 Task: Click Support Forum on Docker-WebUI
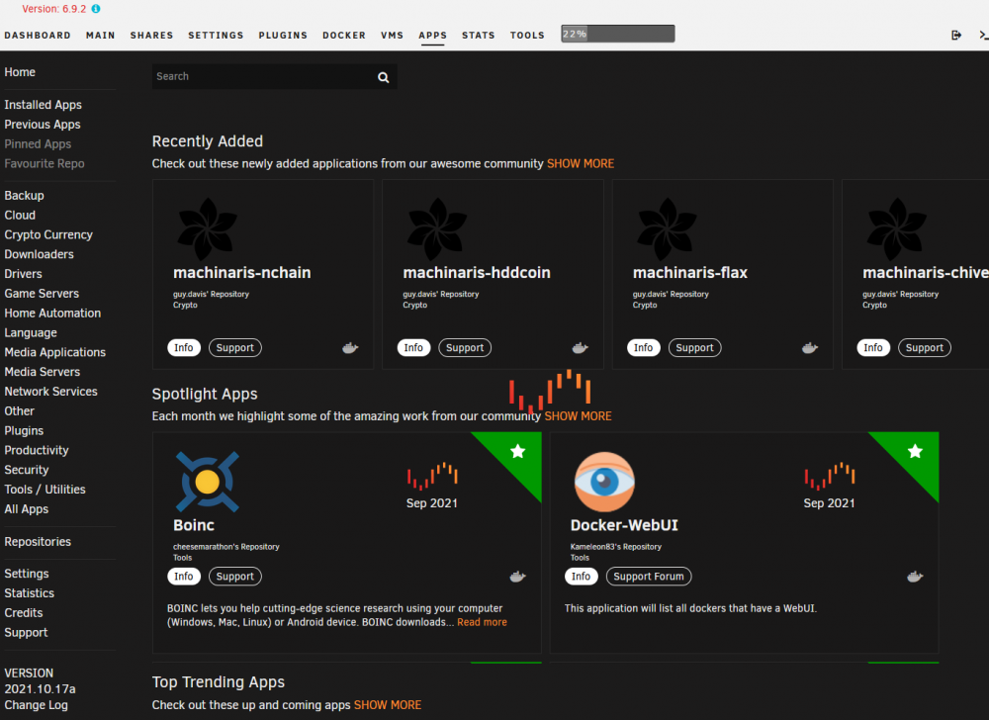point(649,577)
